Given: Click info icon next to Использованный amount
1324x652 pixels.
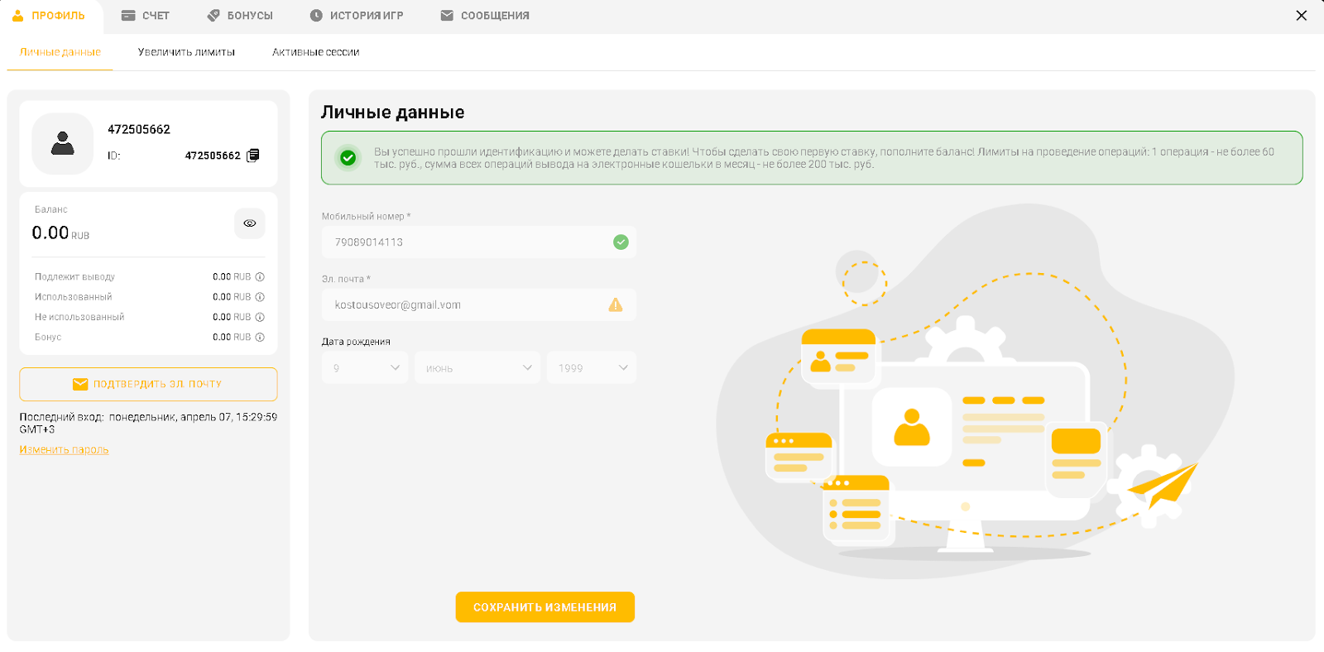Looking at the screenshot, I should [x=260, y=297].
